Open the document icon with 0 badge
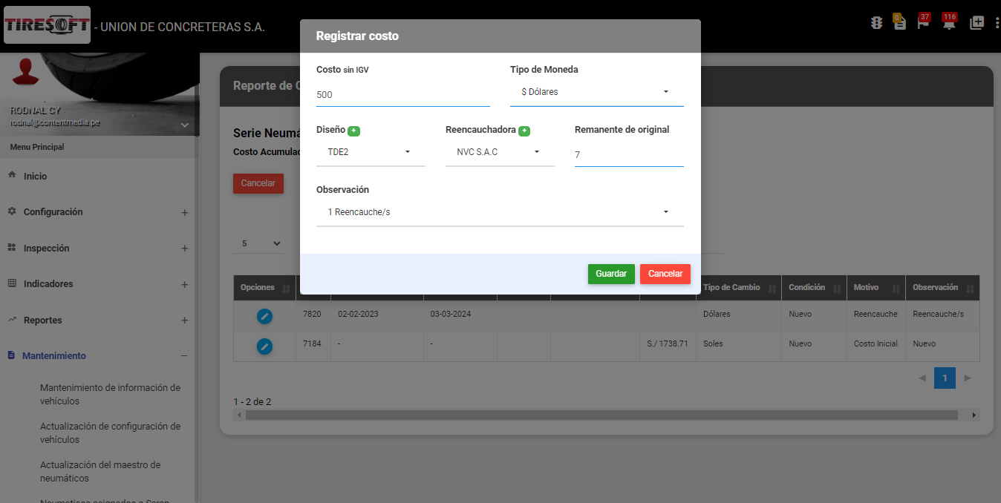Screen dimensions: 1001x503 (x=899, y=23)
